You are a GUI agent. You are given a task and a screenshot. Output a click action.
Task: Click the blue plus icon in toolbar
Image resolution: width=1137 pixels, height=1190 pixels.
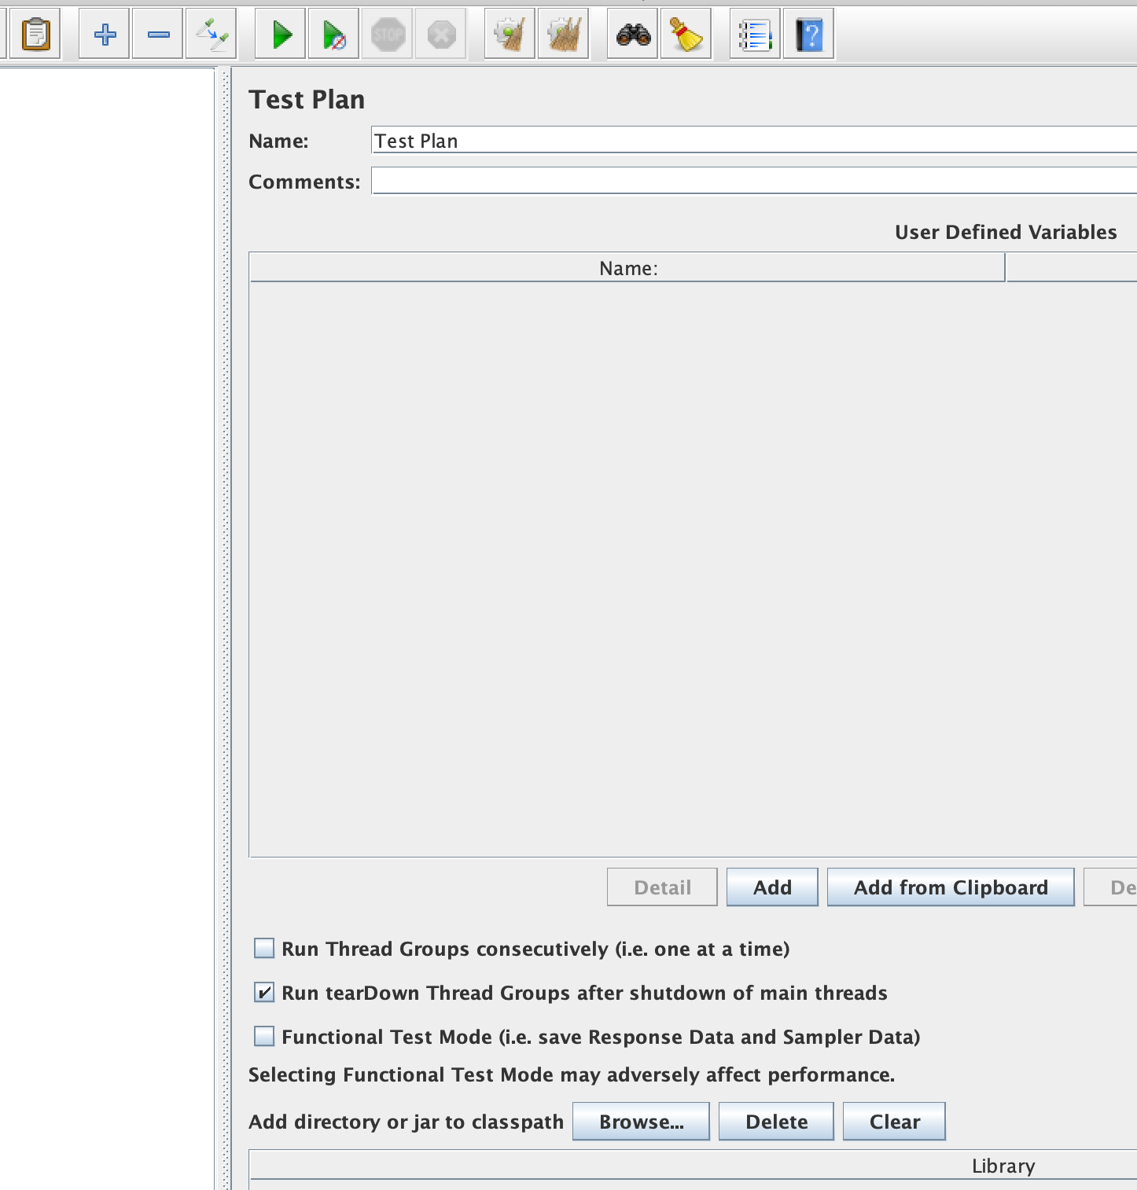pyautogui.click(x=103, y=34)
